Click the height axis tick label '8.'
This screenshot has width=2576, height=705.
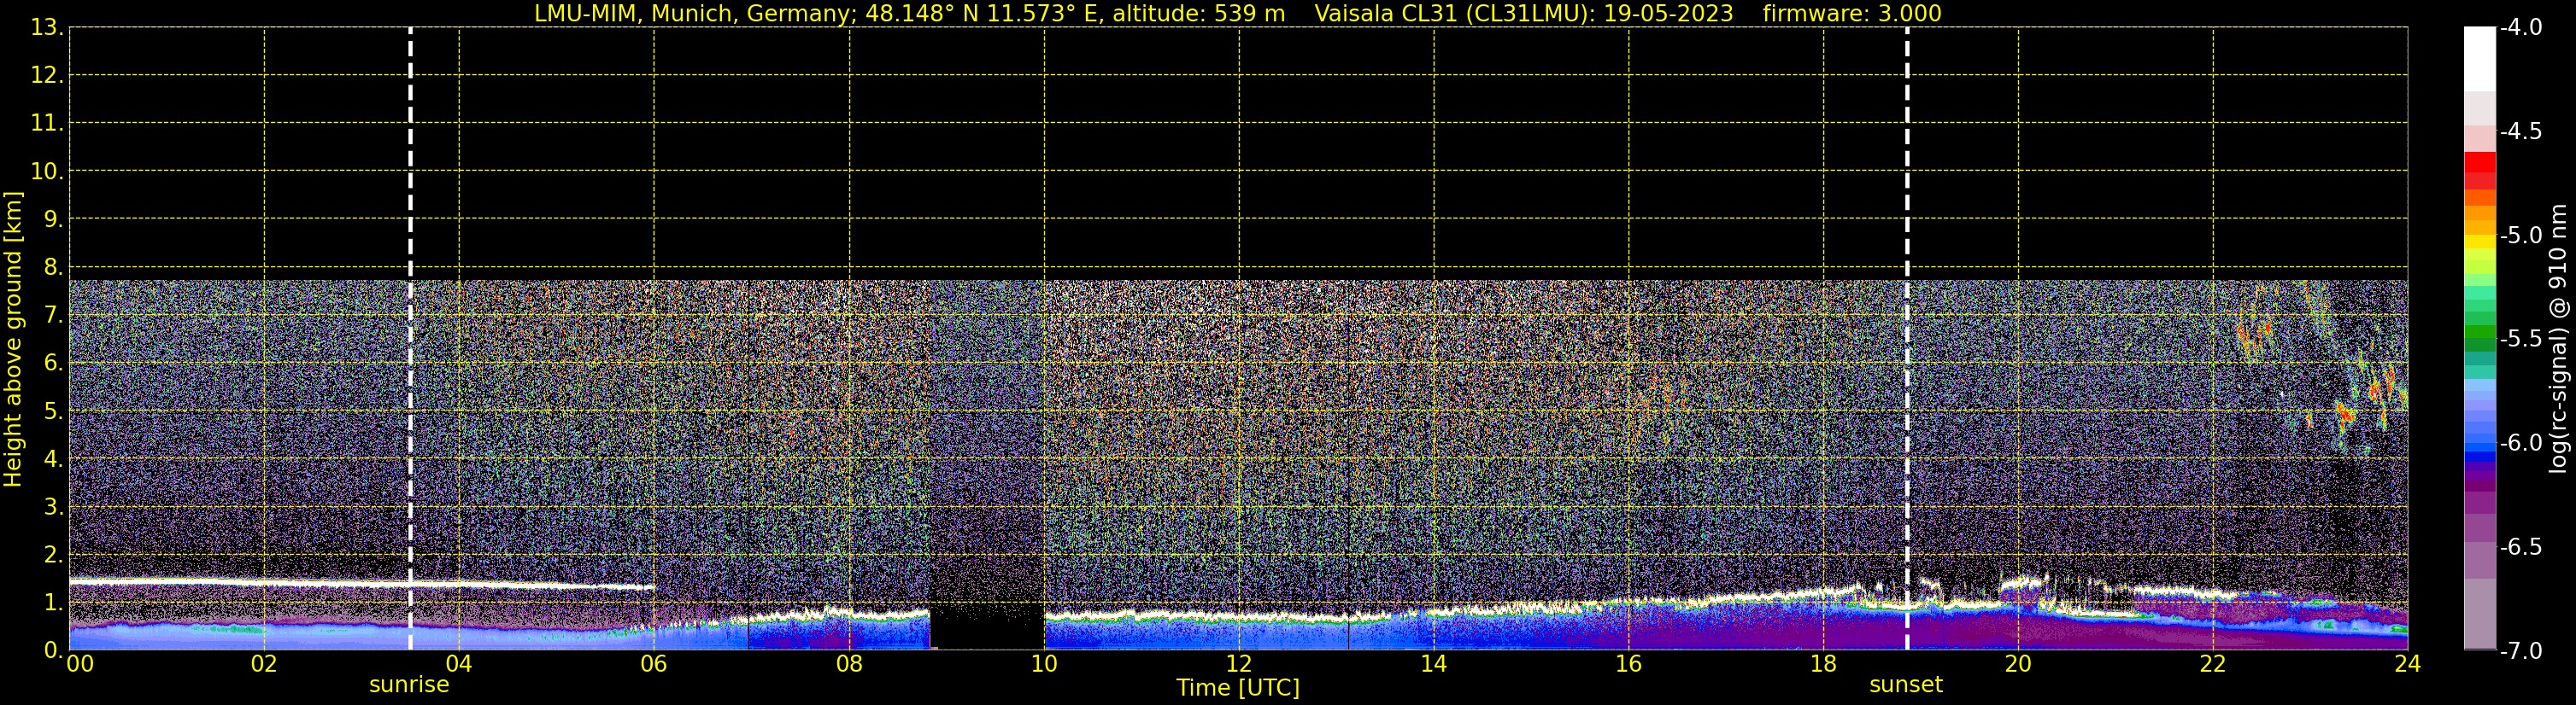pyautogui.click(x=52, y=266)
